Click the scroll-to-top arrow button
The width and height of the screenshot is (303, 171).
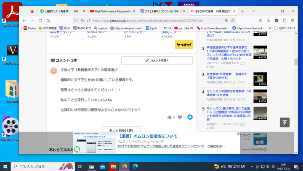[284, 122]
